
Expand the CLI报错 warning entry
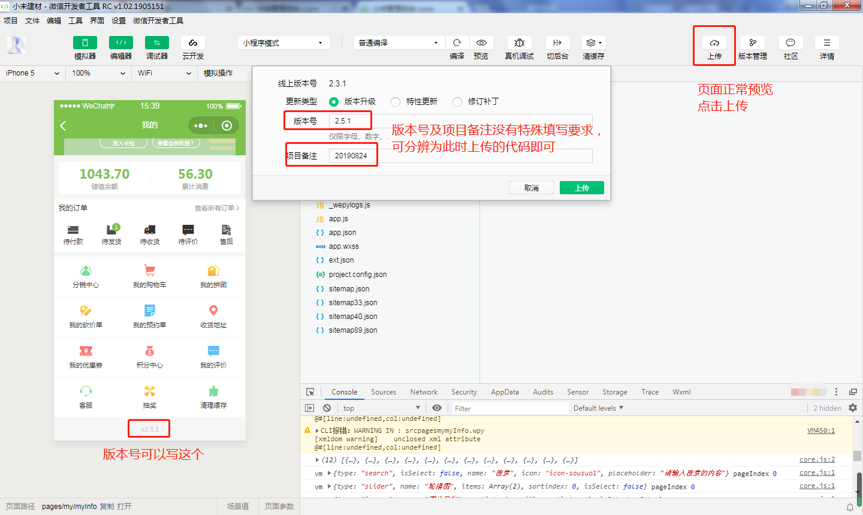click(x=317, y=430)
